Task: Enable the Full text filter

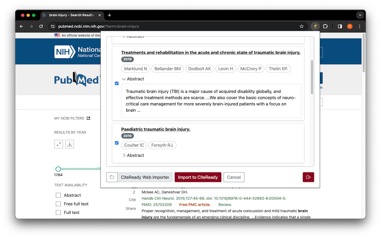Action: point(58,212)
